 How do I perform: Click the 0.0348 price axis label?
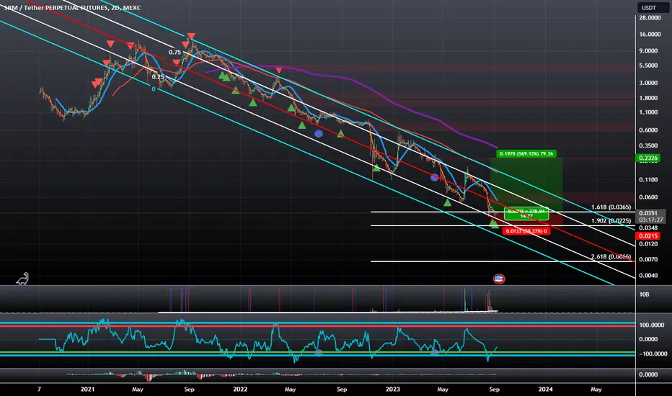pos(648,228)
